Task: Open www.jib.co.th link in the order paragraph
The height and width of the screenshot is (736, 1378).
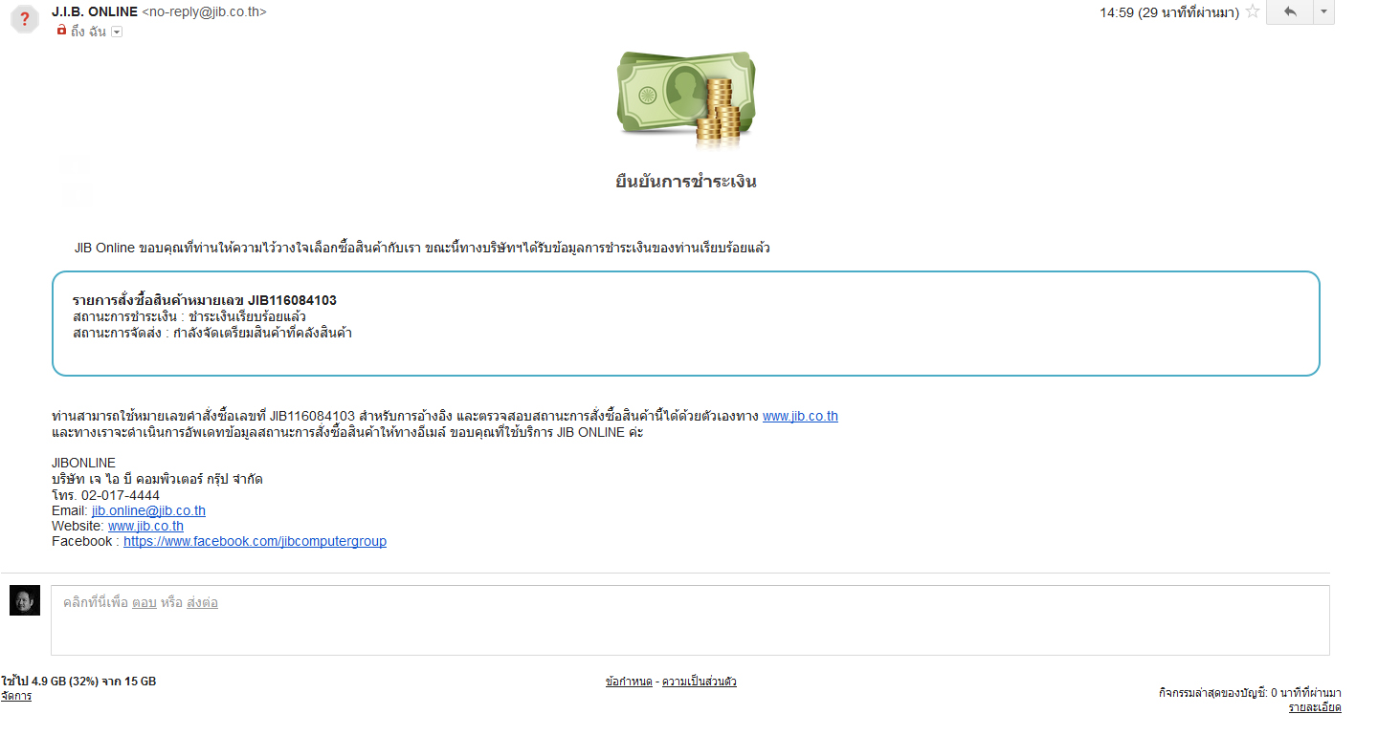Action: tap(800, 416)
